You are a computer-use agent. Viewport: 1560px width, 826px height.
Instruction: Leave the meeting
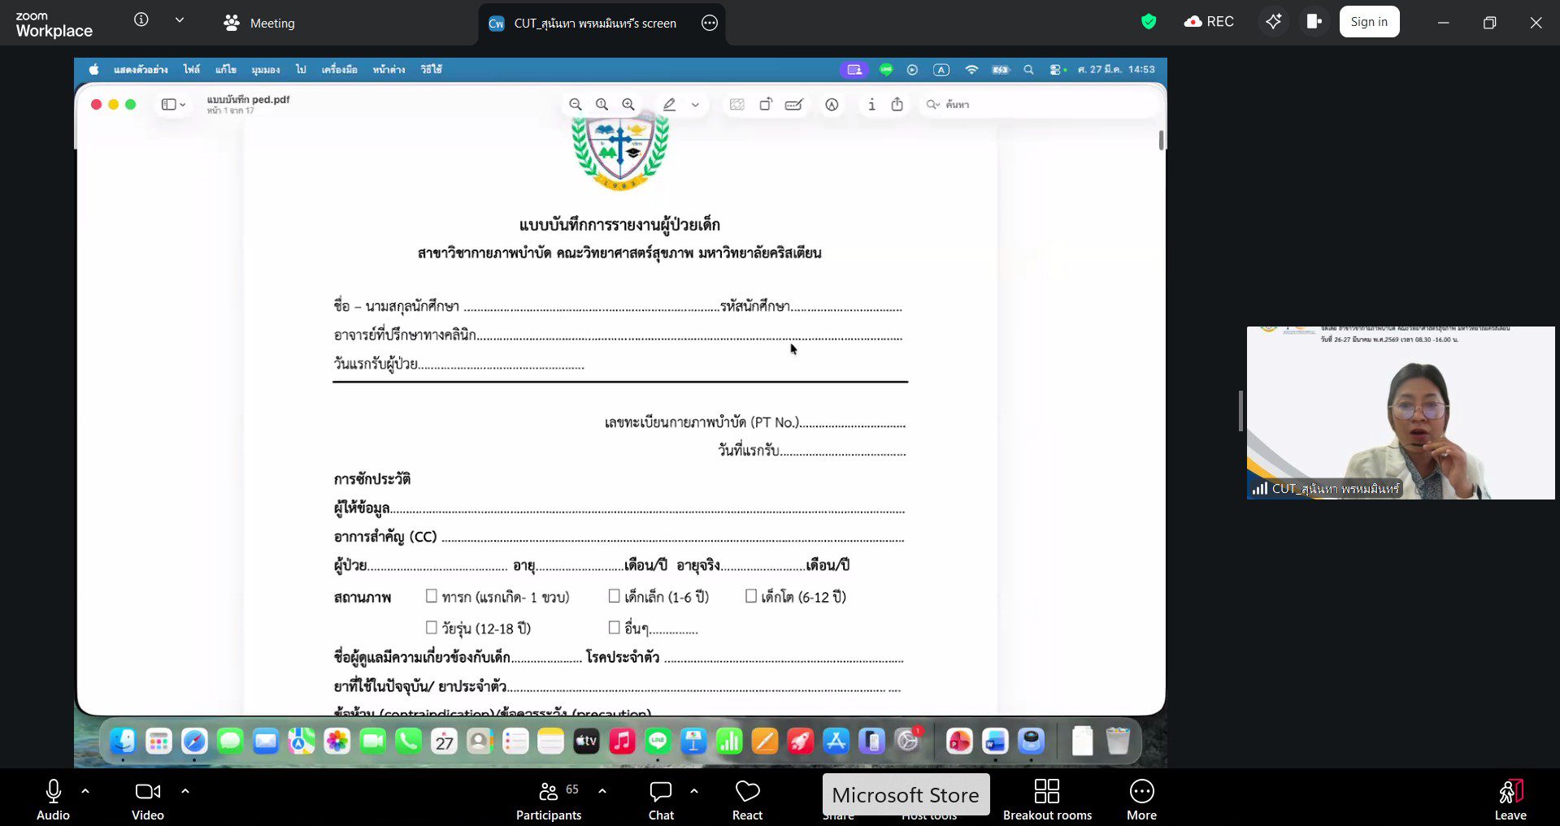pyautogui.click(x=1510, y=800)
